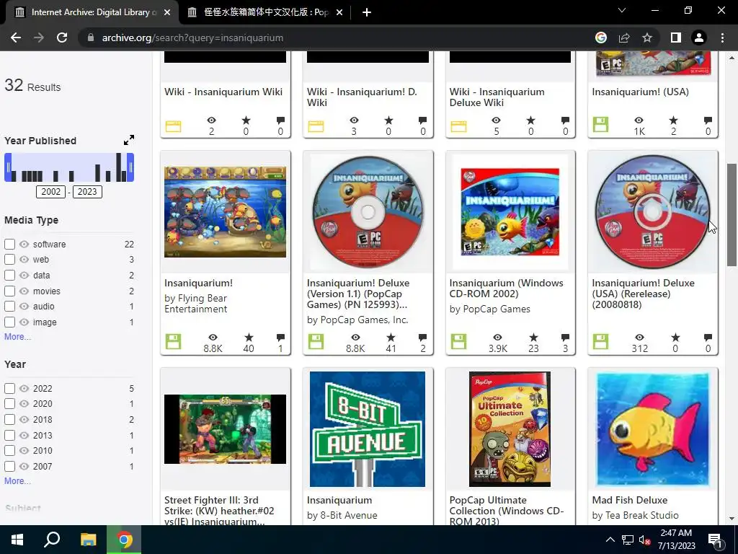This screenshot has height=554, width=738.
Task: Switch to the 怪怪水族箱简体中文汉化版 tab
Action: pyautogui.click(x=266, y=12)
